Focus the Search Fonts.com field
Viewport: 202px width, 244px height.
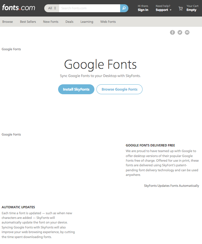[89, 8]
